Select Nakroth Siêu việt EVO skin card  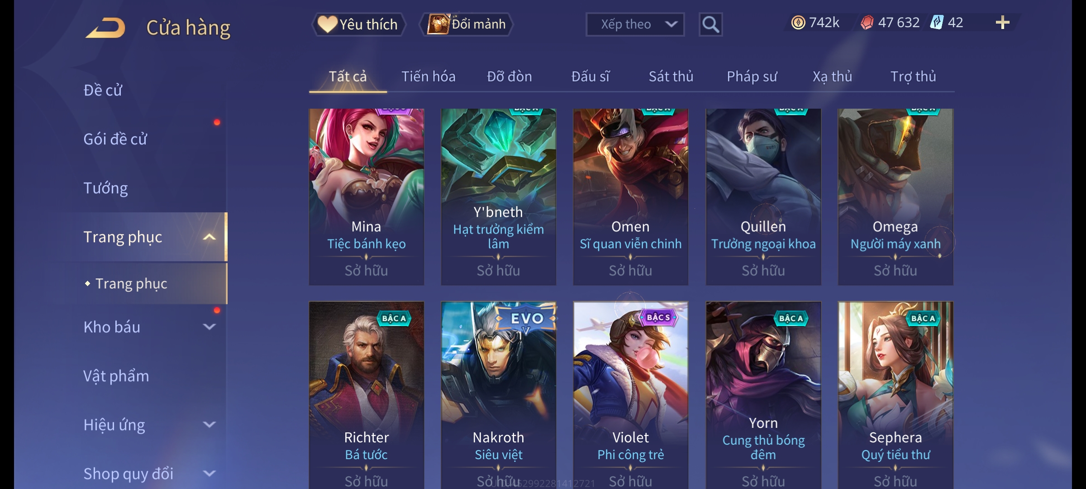[x=499, y=395]
